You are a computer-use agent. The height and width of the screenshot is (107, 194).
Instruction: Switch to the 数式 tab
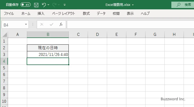point(86,13)
